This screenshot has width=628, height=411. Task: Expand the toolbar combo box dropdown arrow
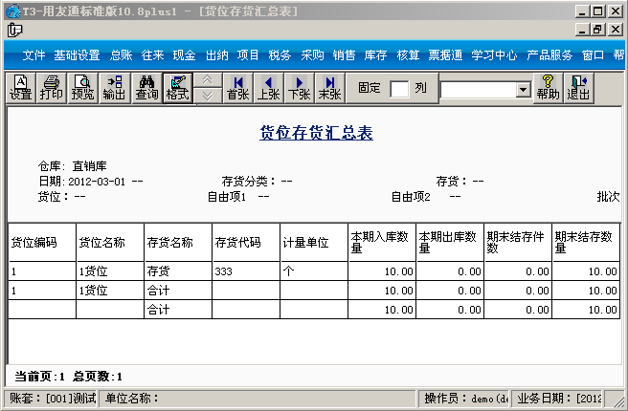click(x=523, y=90)
